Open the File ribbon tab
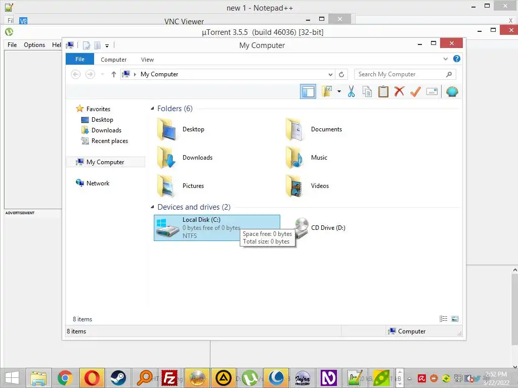This screenshot has height=388, width=518. (x=80, y=59)
